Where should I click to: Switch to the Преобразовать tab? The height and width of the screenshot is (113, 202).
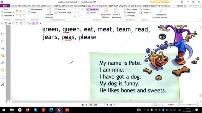coord(25,6)
